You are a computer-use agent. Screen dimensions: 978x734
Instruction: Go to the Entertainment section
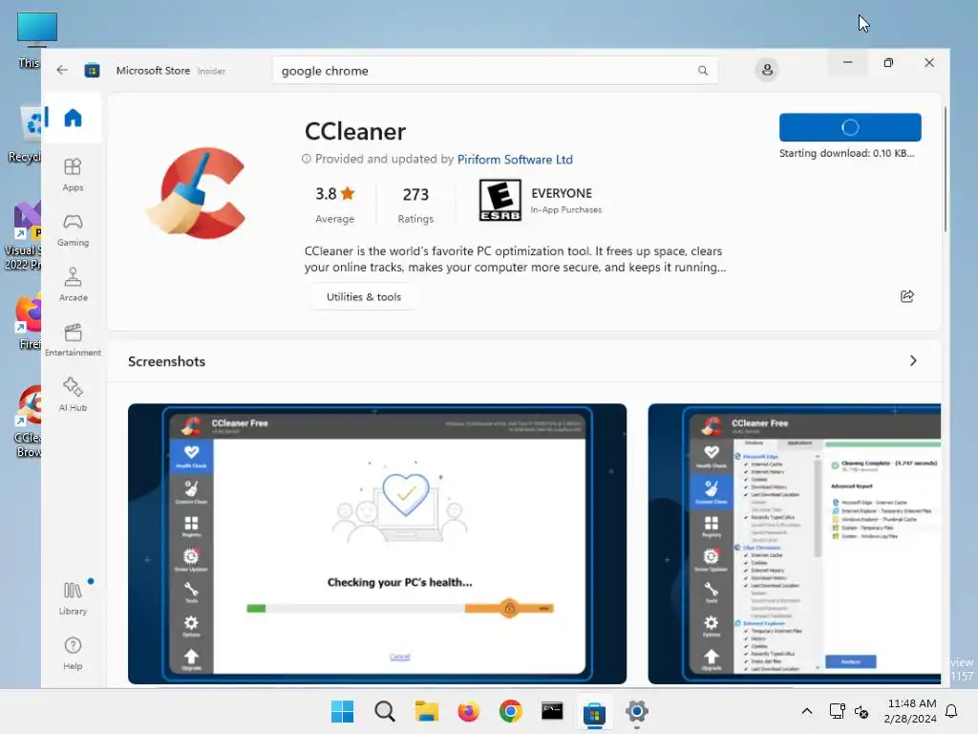tap(73, 339)
